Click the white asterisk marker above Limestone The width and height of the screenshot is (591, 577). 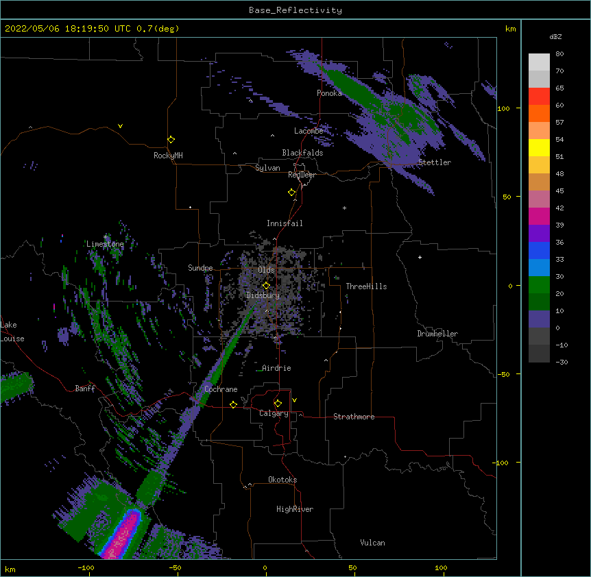tap(106, 237)
